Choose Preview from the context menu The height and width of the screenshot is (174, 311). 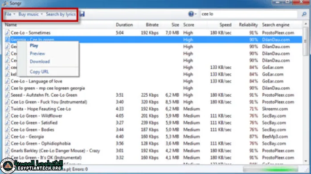(37, 54)
